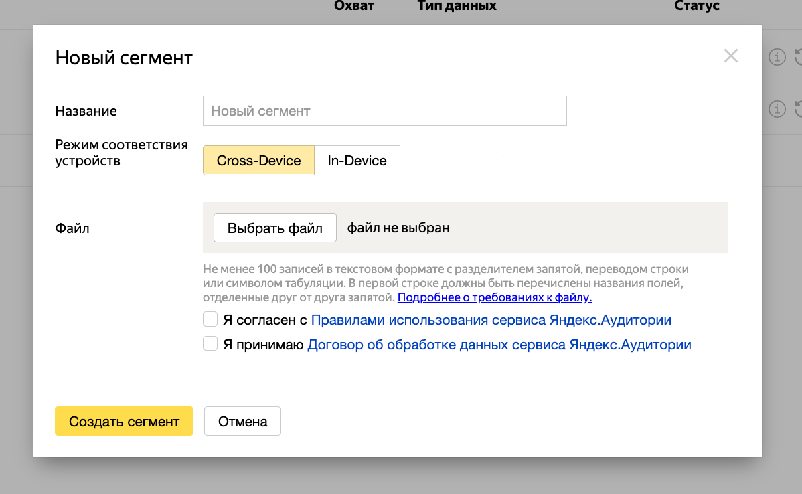802x494 pixels.
Task: Click the Охват column header
Action: tap(354, 6)
